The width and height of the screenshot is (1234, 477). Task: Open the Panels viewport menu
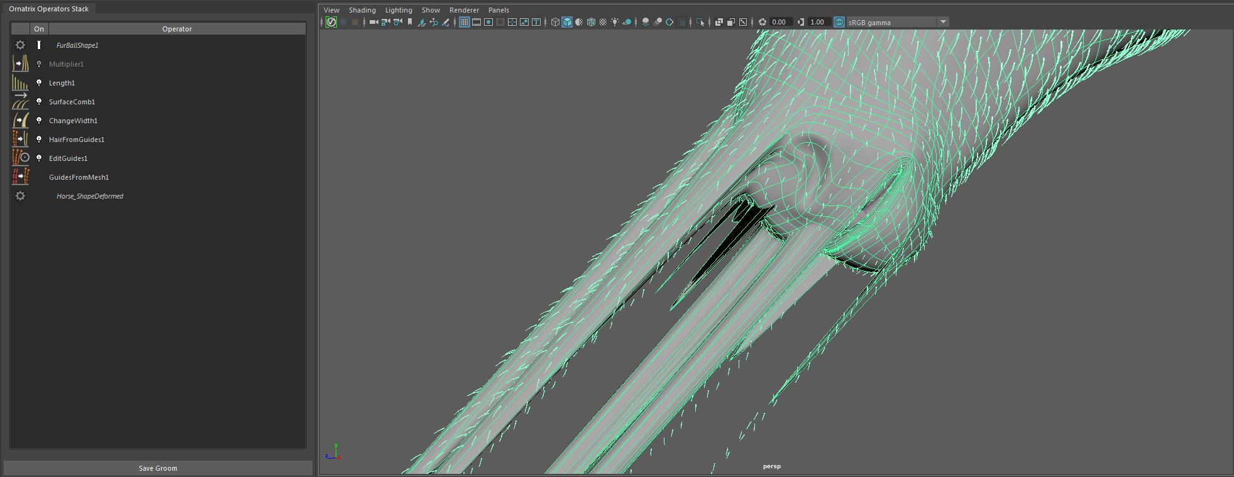(499, 10)
